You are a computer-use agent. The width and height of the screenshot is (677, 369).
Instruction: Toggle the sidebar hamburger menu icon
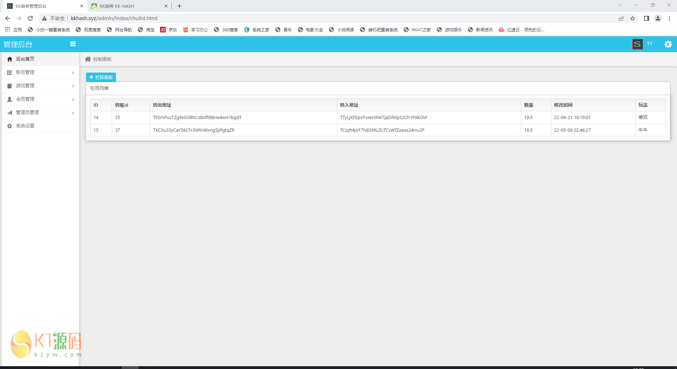(73, 44)
